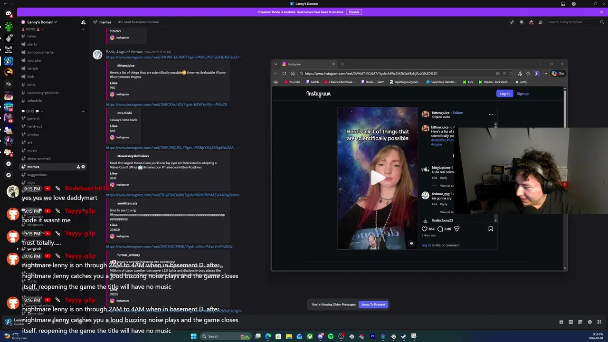Open the upcoming-projects channel

(43, 93)
